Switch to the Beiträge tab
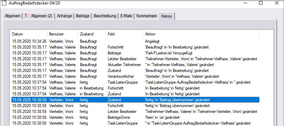Viewport: 284px width, 126px height. tap(83, 16)
